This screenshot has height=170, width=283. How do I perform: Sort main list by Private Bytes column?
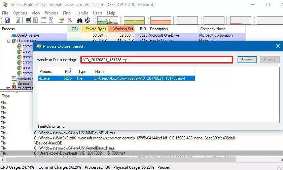(x=95, y=29)
